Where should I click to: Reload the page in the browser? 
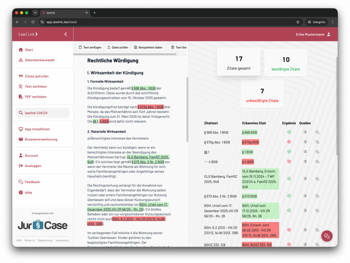pos(33,22)
